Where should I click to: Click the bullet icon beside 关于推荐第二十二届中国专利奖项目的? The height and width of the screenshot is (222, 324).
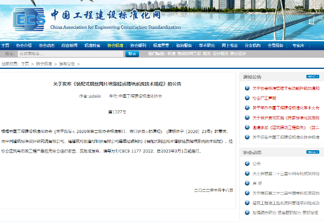pos(247,193)
